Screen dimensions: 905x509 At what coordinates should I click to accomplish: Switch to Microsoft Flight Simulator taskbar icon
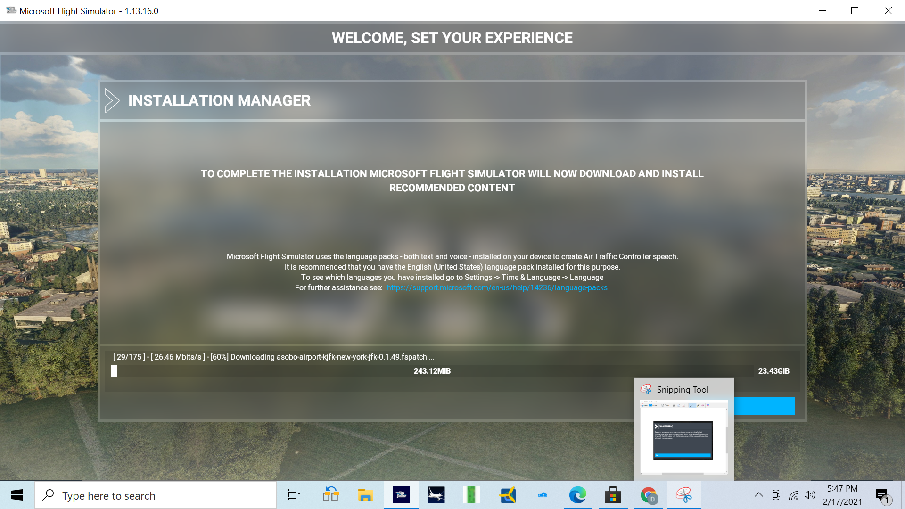pos(401,495)
